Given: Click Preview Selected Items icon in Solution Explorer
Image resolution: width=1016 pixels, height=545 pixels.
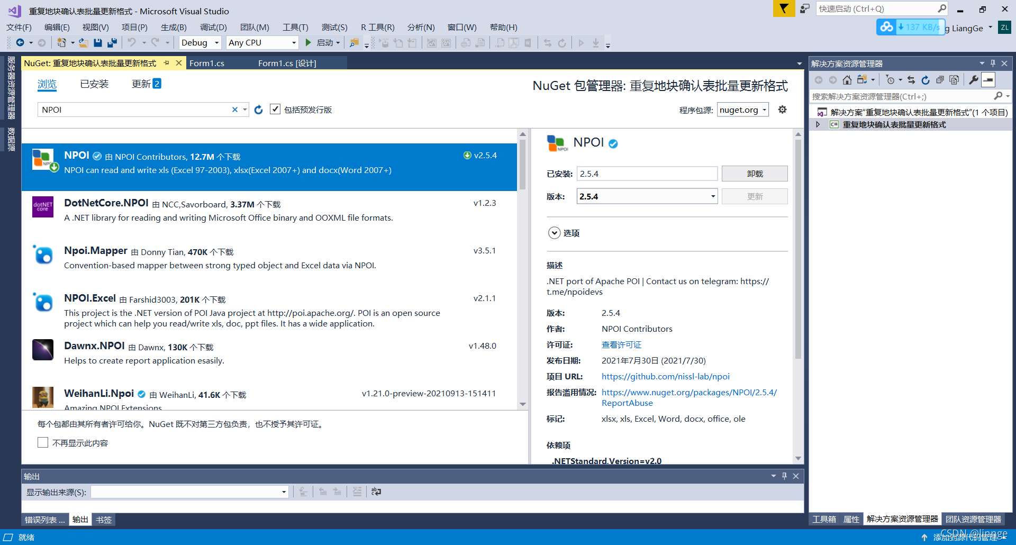Looking at the screenshot, I should click(988, 80).
